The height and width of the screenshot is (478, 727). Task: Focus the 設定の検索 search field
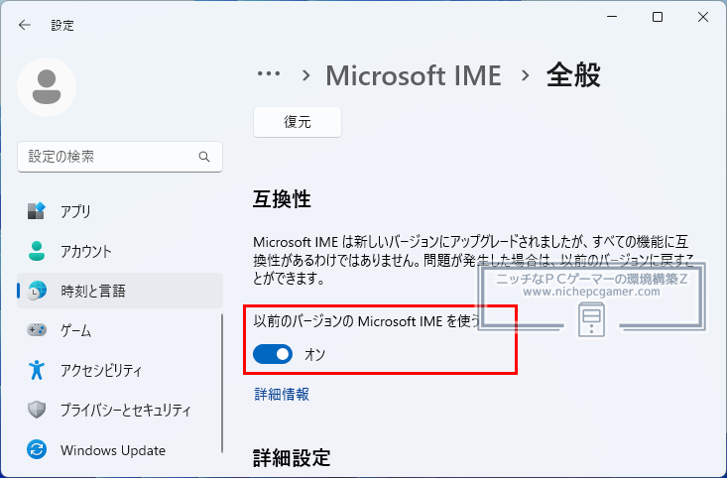(x=120, y=157)
